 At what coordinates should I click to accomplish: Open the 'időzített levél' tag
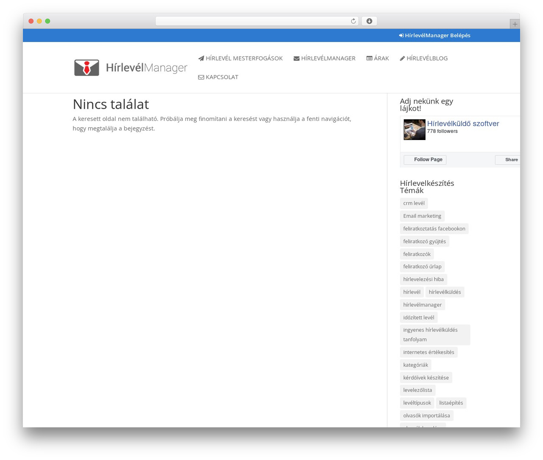(x=419, y=317)
